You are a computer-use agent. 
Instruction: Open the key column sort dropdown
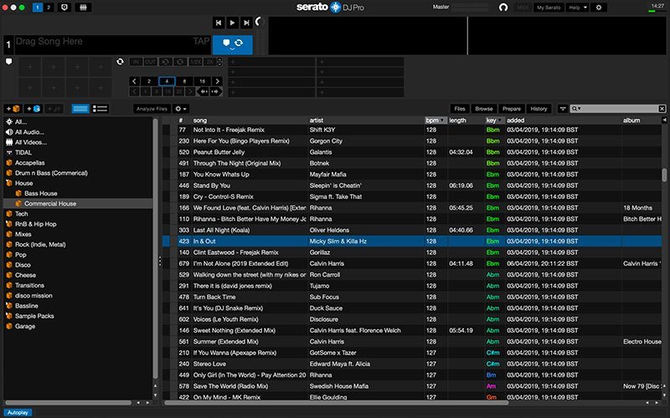pos(501,120)
